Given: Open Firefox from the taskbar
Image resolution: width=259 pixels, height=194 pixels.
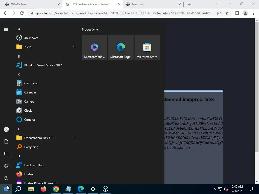Looking at the screenshot, I should [x=44, y=189].
